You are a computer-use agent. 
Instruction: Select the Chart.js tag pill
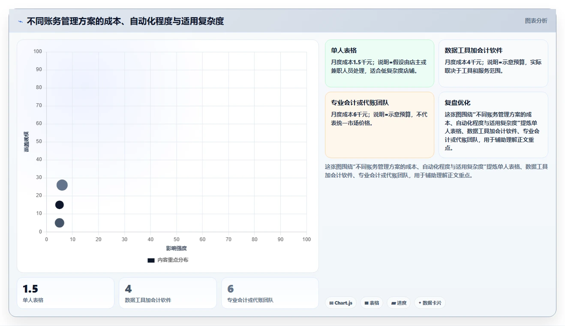point(341,303)
